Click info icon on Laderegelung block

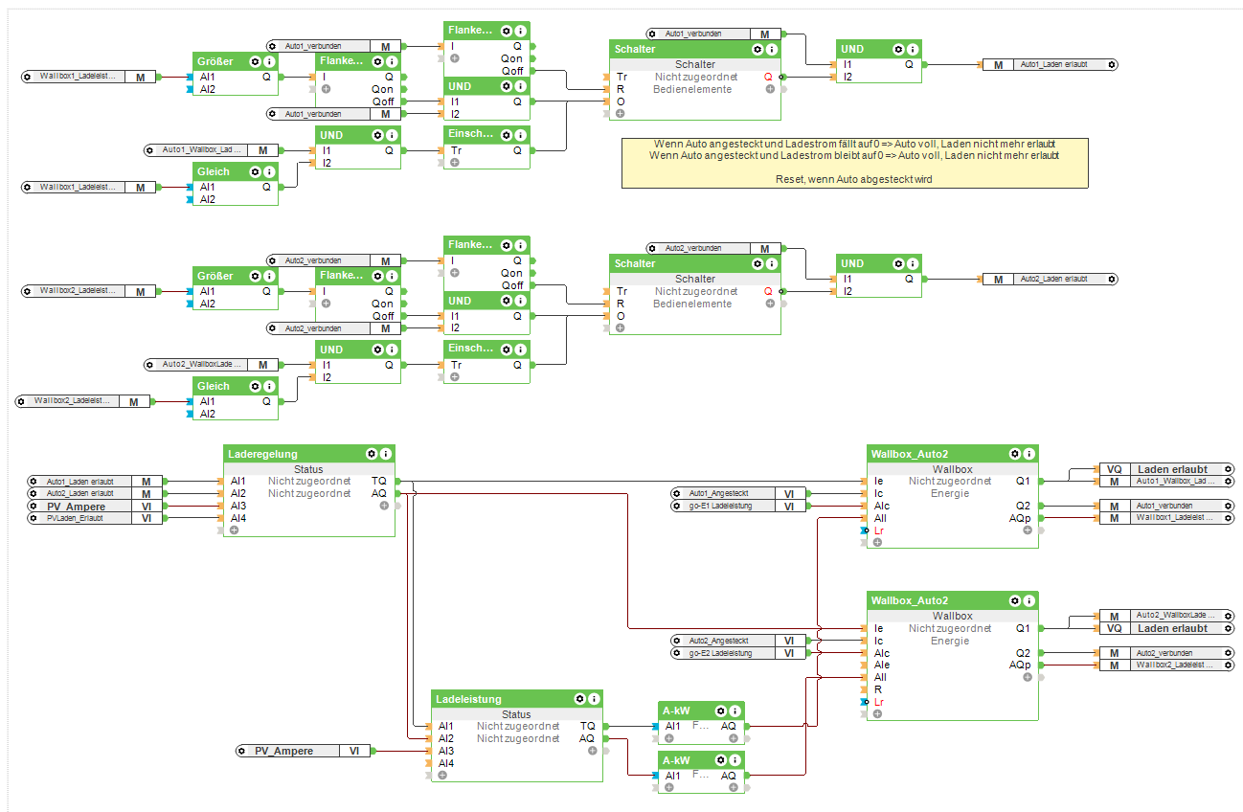tap(386, 454)
